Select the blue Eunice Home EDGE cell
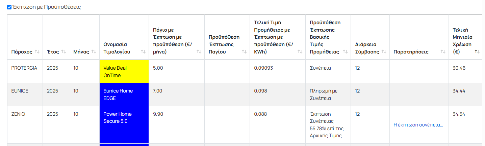This screenshot has width=485, height=146. pos(124,95)
